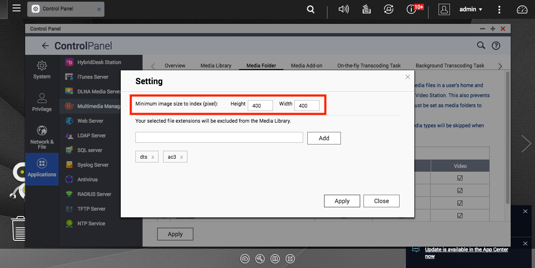
Task: Click the file extension text field
Action: (x=219, y=137)
